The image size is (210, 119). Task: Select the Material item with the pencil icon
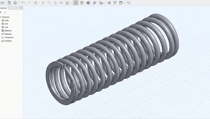tap(8, 34)
